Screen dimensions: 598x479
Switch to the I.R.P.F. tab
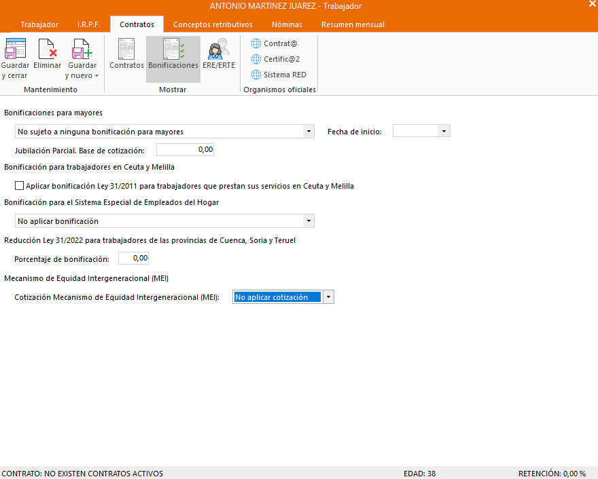[x=88, y=24]
